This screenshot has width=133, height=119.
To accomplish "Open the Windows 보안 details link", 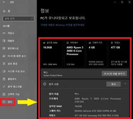I will click(x=63, y=25).
